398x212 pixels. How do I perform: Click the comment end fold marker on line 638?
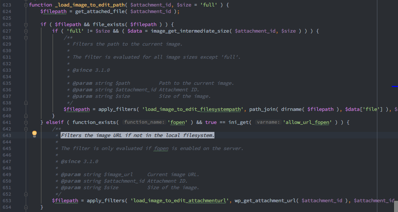tap(26, 103)
